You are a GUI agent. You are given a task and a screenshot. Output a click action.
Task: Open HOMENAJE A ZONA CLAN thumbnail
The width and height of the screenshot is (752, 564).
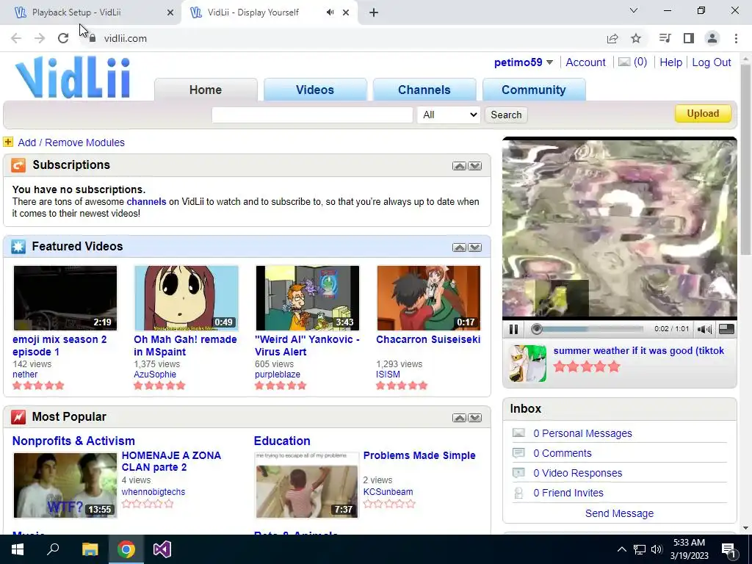point(65,485)
